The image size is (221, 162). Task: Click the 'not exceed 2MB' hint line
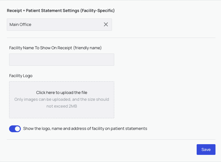62,106
